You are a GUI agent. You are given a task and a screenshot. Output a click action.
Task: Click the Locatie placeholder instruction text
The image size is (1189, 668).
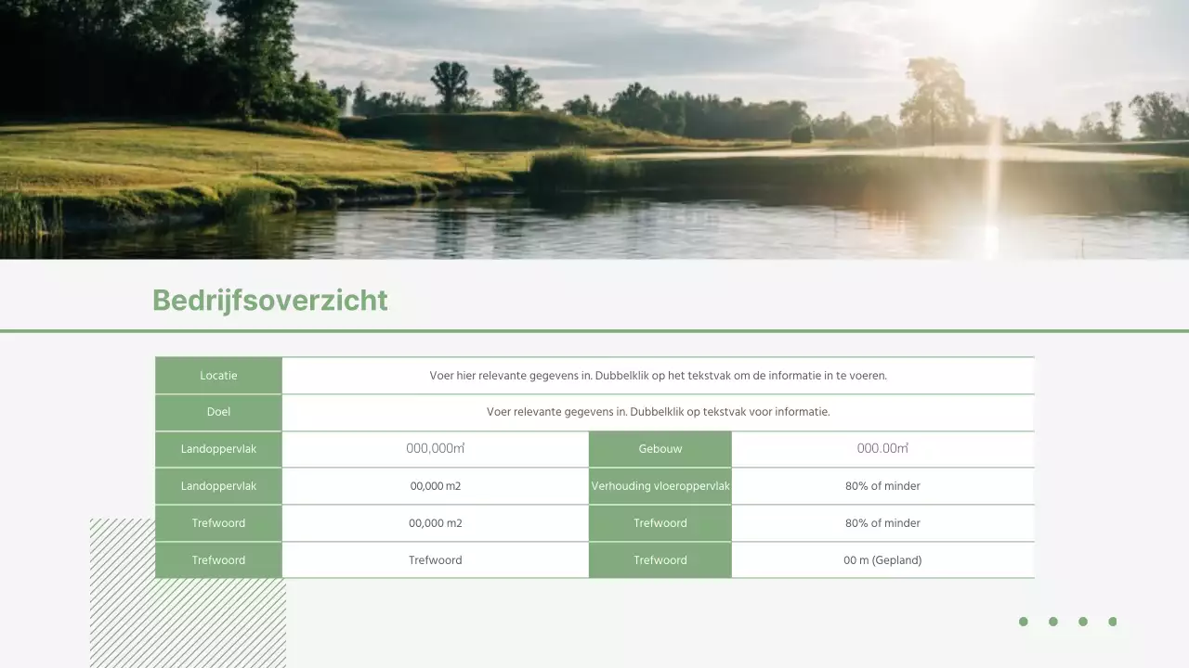tap(658, 375)
